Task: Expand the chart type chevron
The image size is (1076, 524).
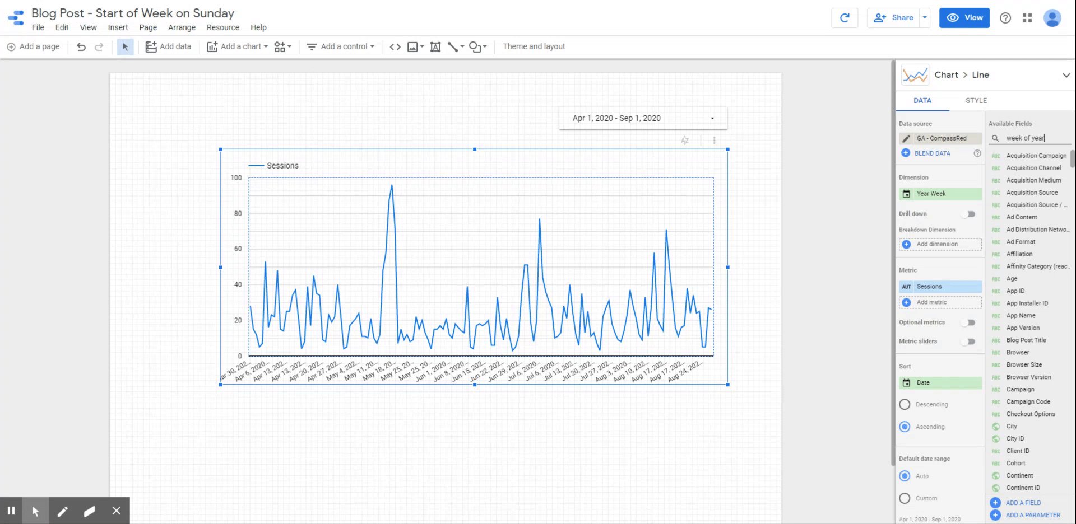Action: (x=1066, y=75)
